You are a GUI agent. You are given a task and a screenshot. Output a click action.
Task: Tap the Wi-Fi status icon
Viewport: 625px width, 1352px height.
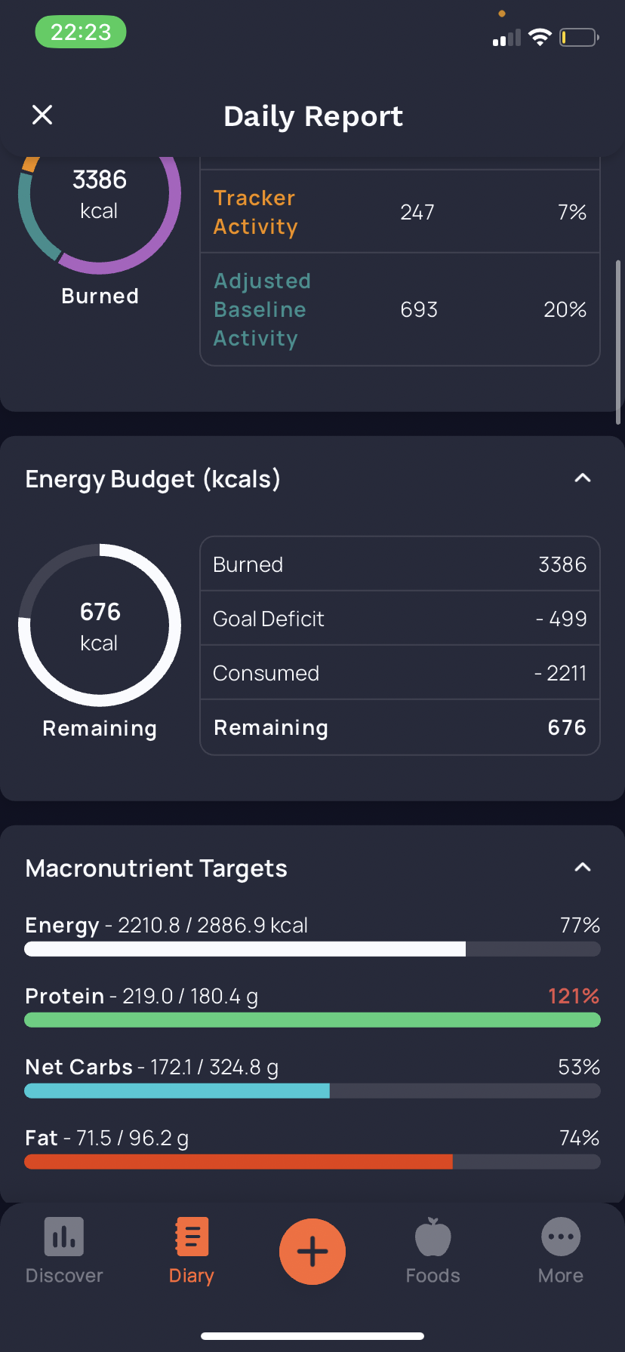(x=540, y=37)
